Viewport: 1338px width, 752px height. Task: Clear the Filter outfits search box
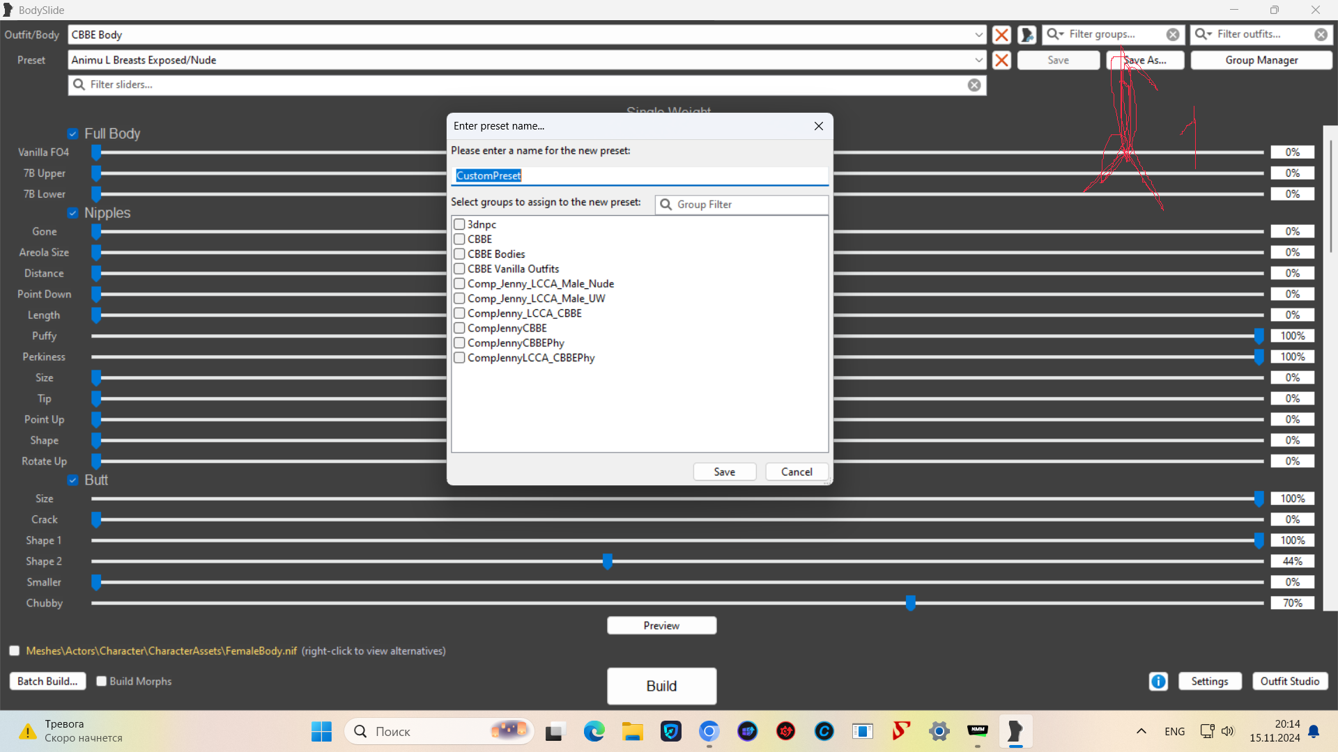pyautogui.click(x=1321, y=34)
